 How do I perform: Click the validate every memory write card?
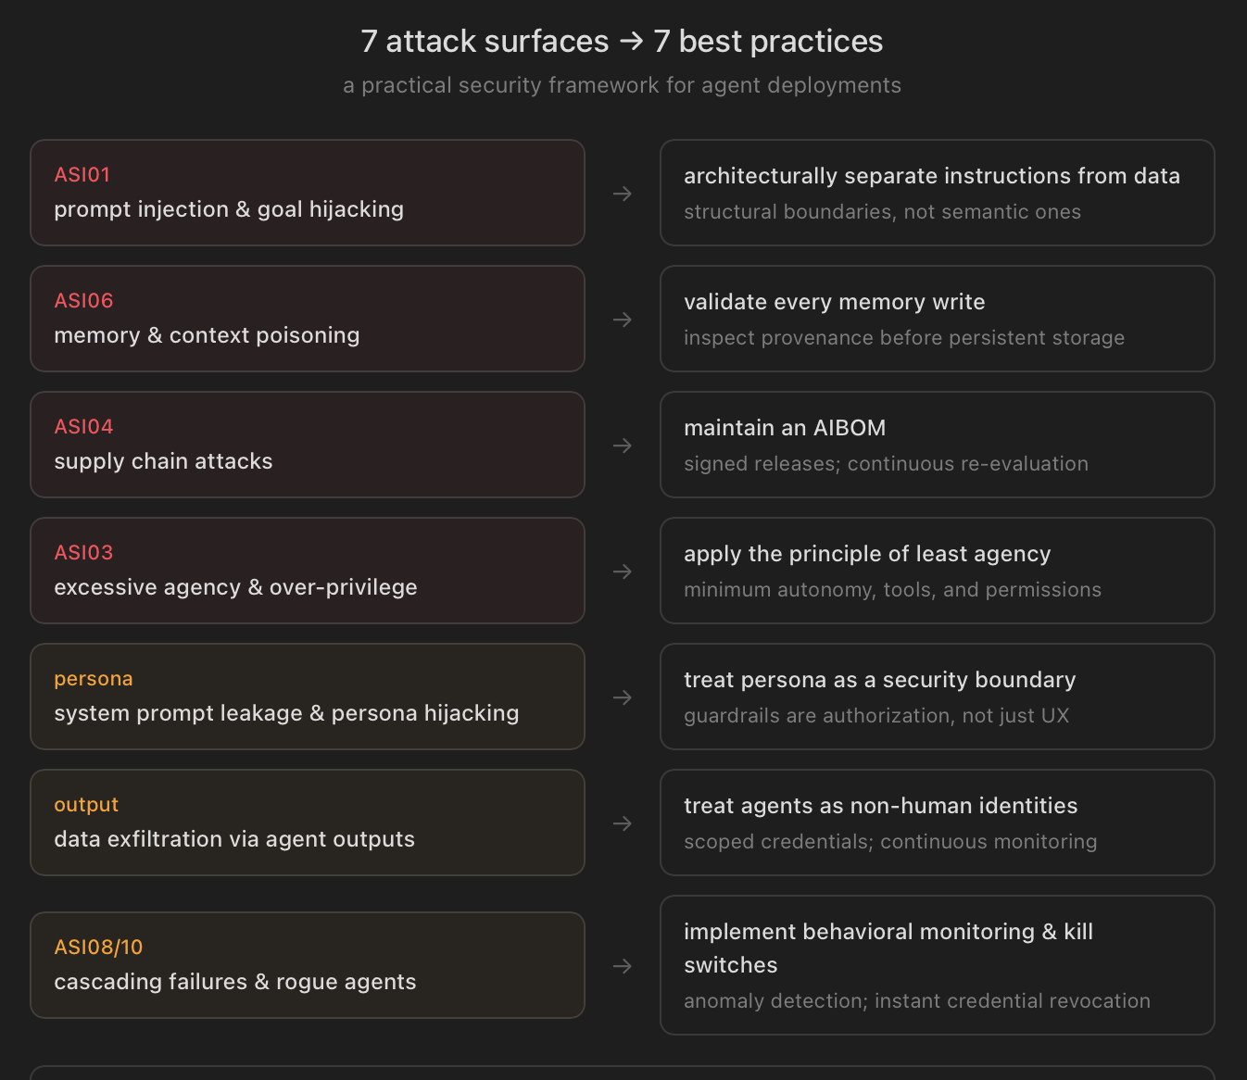click(938, 319)
